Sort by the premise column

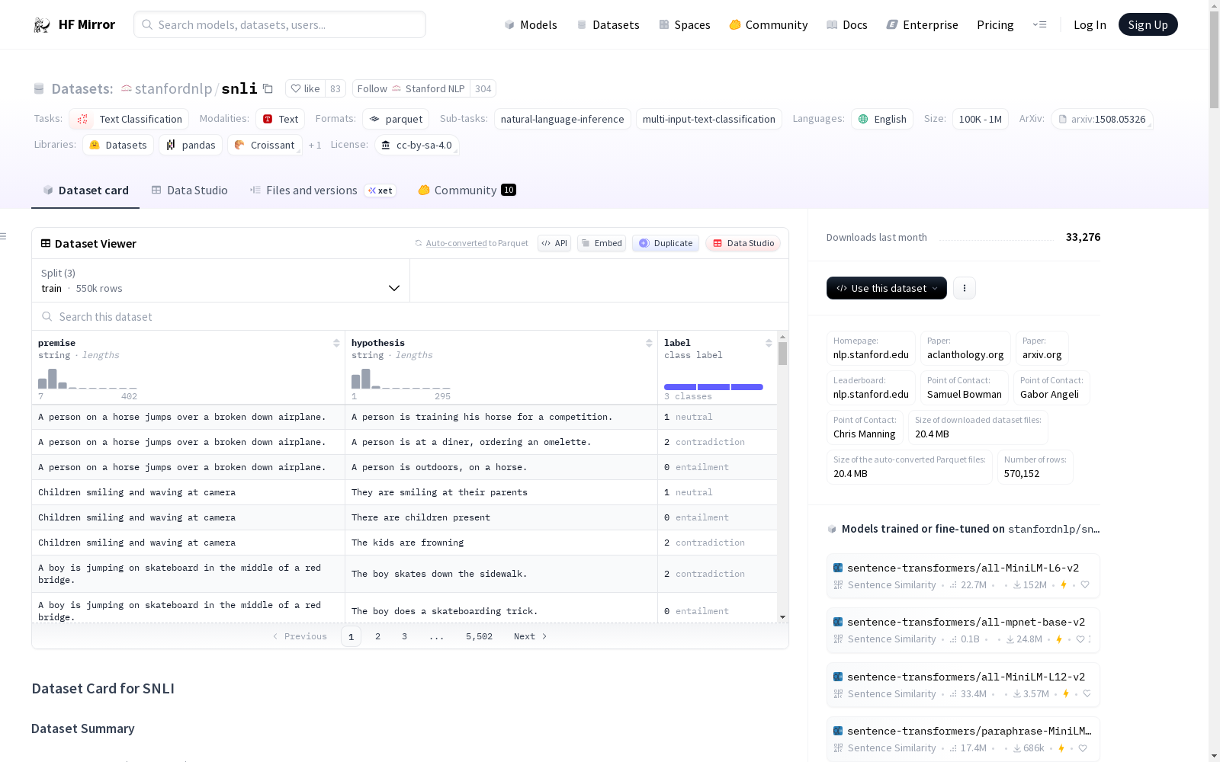pyautogui.click(x=336, y=343)
